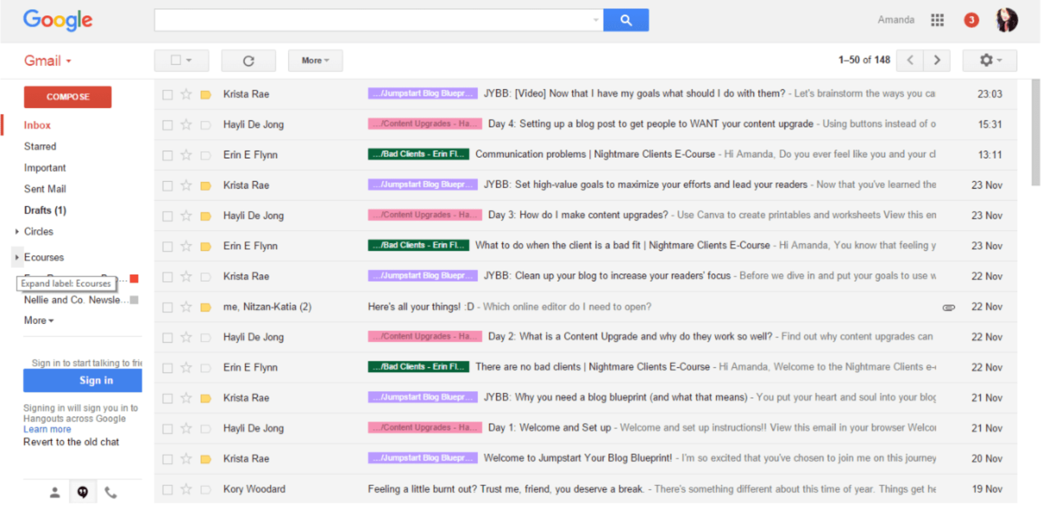Expand the Circles label
This screenshot has height=522, width=1043.
point(17,231)
